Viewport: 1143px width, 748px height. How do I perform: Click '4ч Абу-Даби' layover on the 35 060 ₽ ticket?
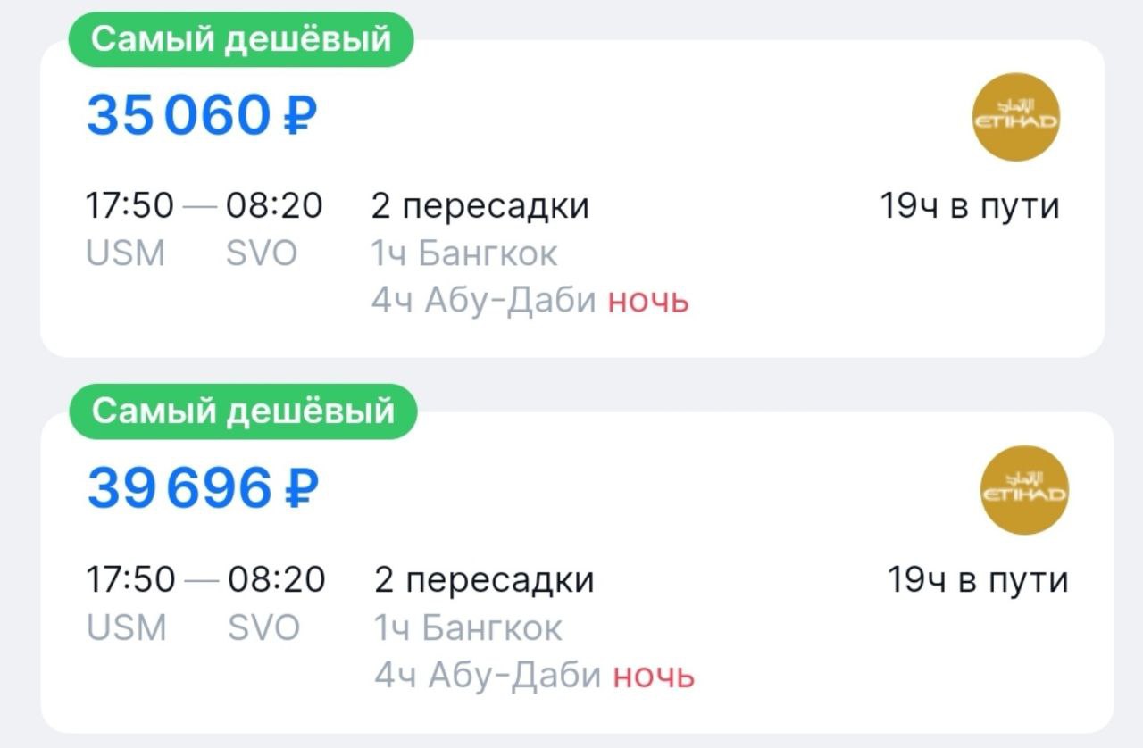[484, 302]
